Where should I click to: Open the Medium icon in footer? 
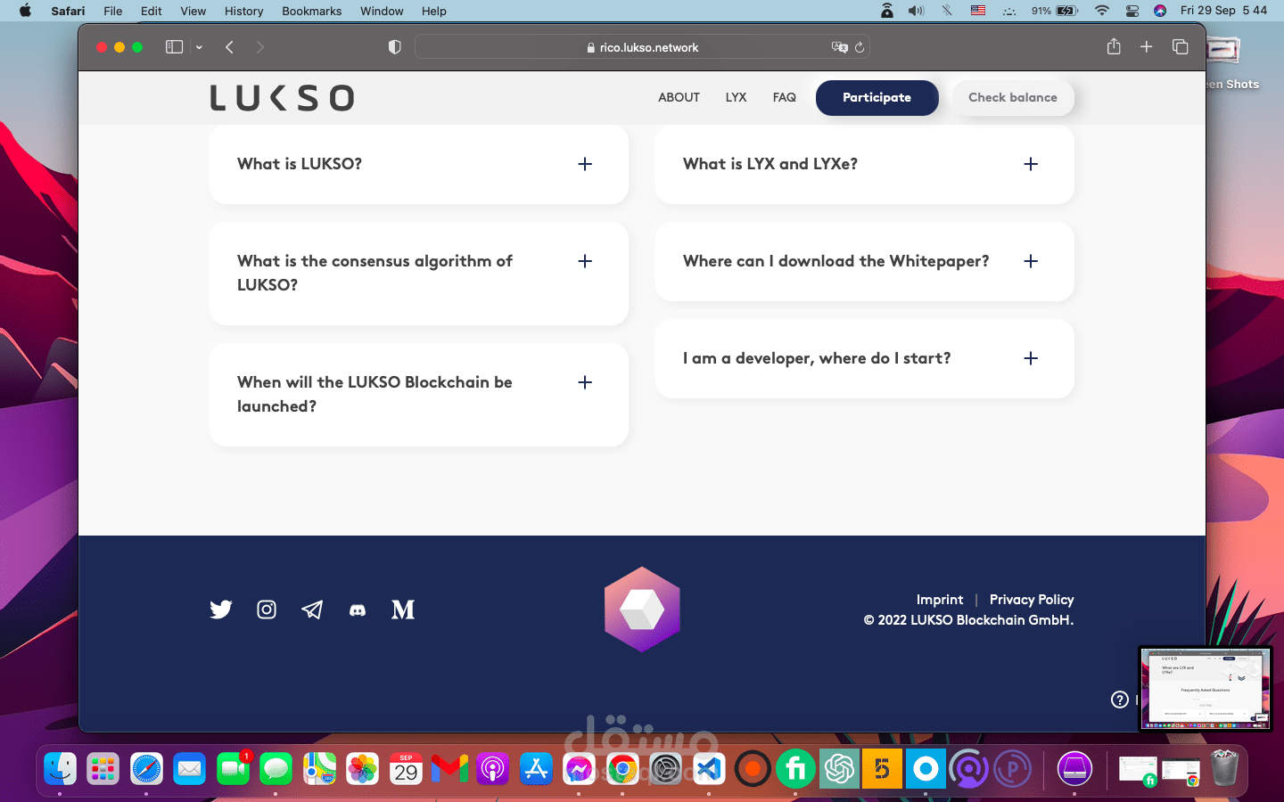[403, 610]
